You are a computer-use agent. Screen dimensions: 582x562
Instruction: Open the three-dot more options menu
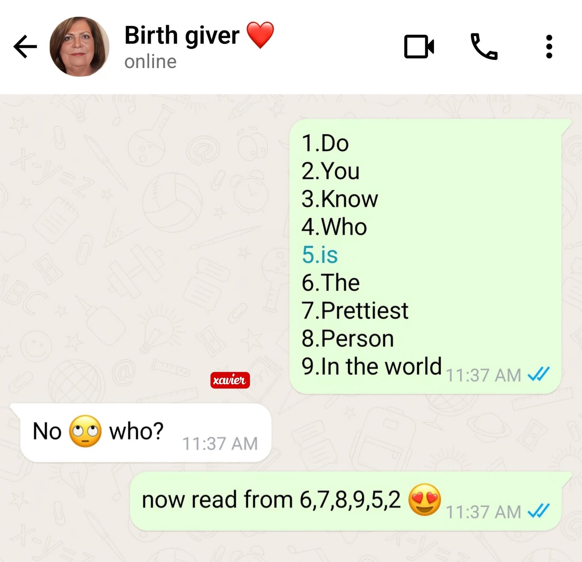[549, 46]
